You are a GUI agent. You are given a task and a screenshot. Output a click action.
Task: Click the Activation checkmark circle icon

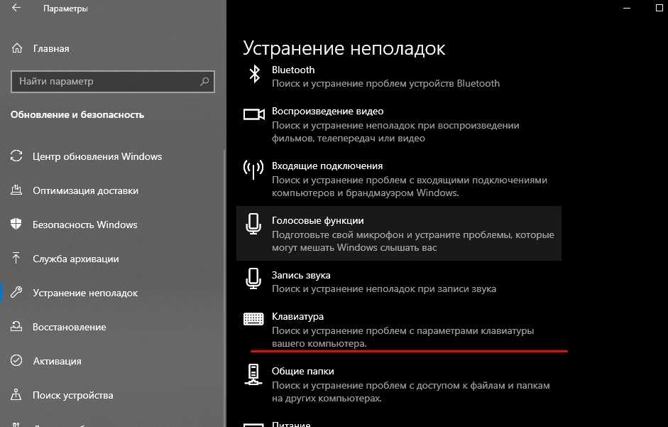click(x=16, y=360)
